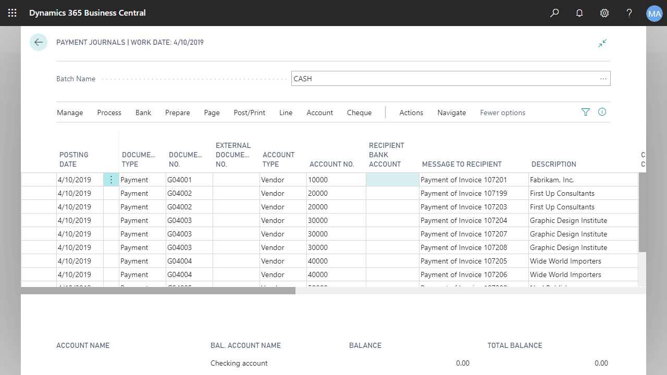Click Payment of Invoice 107206 cell
667x375 pixels.
474,274
